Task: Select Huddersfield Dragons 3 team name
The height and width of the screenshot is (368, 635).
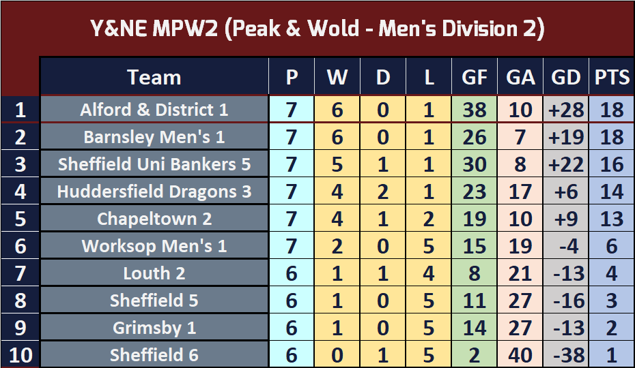Action: pyautogui.click(x=154, y=191)
